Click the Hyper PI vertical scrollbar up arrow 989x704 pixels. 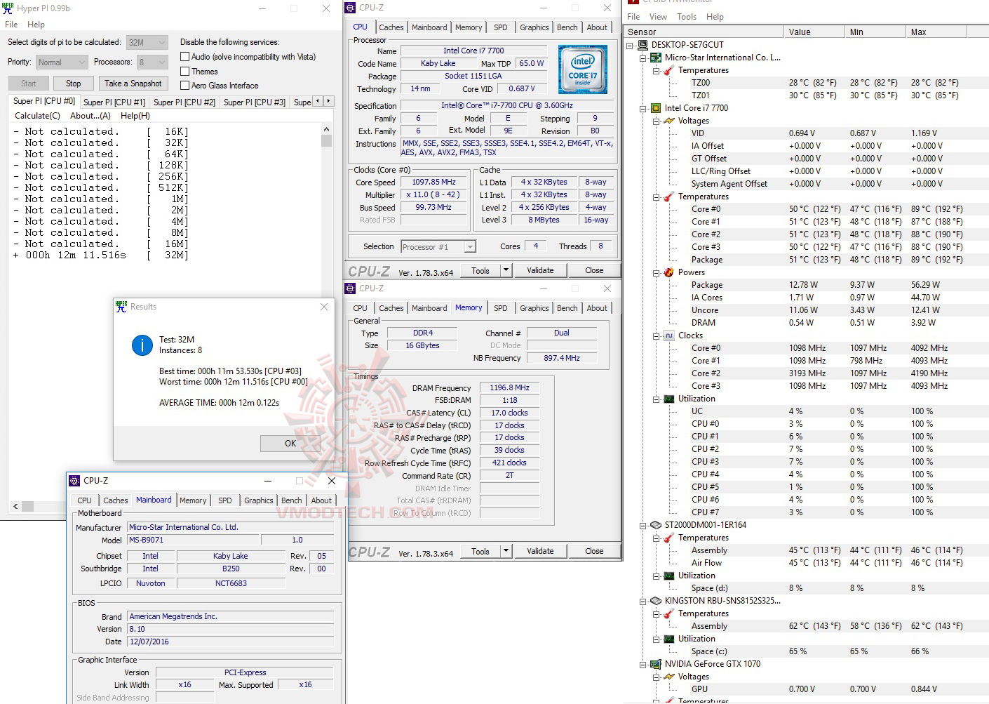[326, 130]
